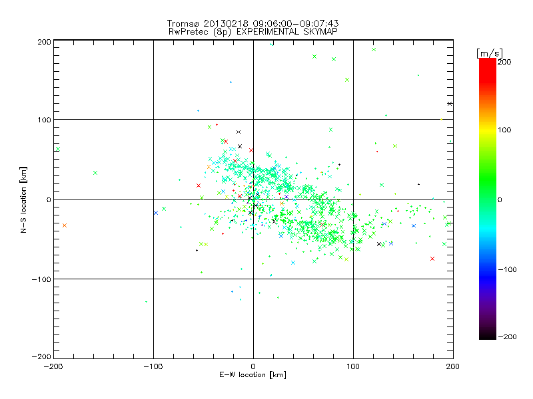Click the y-axis tick label "0"
The image size is (533, 399).
49,199
